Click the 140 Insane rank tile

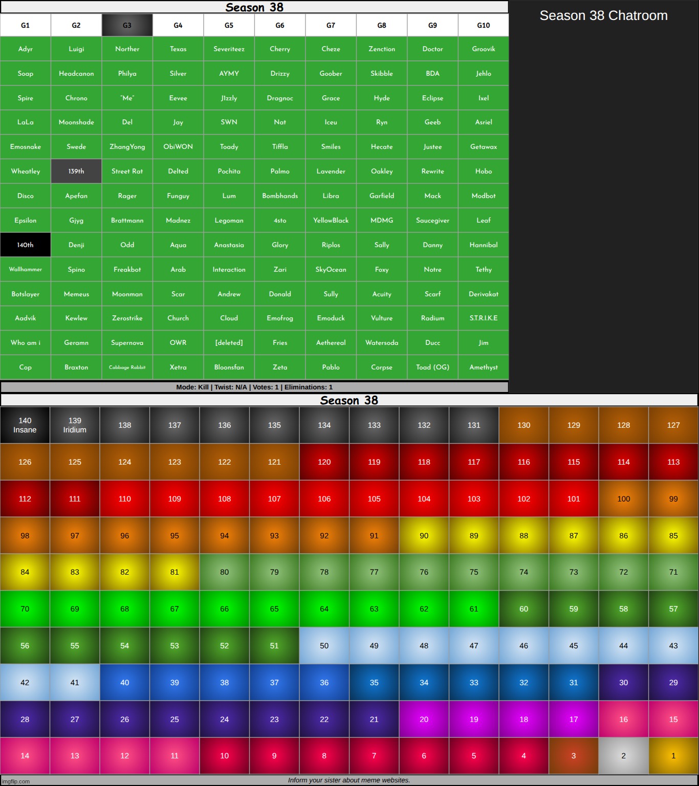click(x=25, y=425)
